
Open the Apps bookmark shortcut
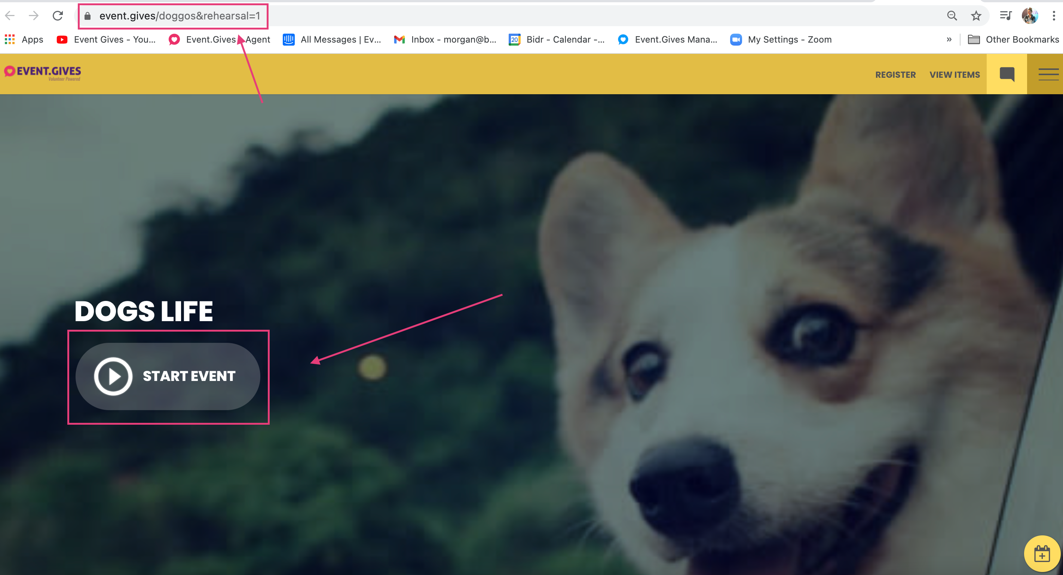(24, 40)
